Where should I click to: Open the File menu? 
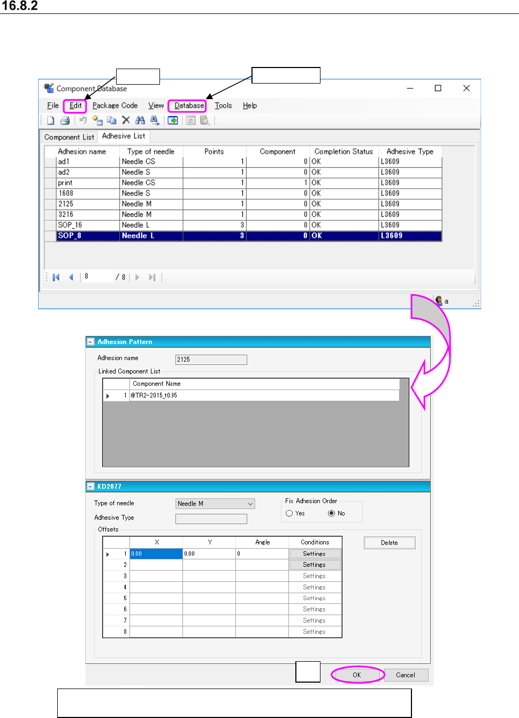click(x=53, y=106)
